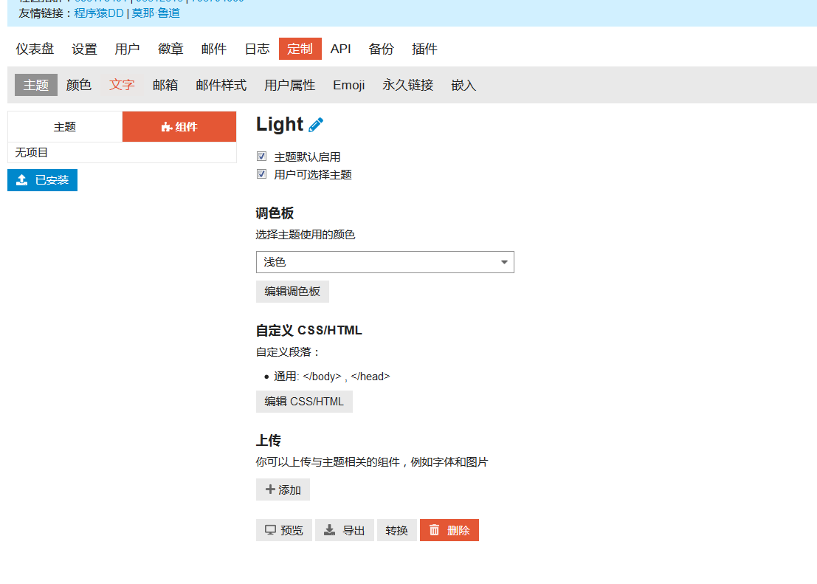Open the 程序猿DD friendly link
The image size is (817, 584).
(x=99, y=13)
